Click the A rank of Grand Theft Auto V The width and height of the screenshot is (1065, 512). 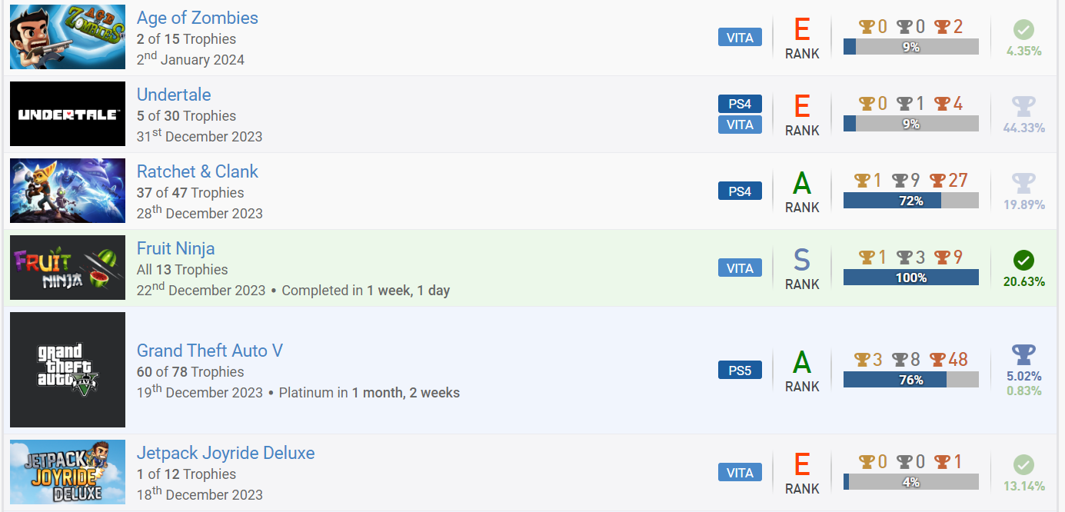(x=802, y=363)
